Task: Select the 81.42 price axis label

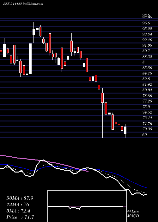Action: (147, 84)
